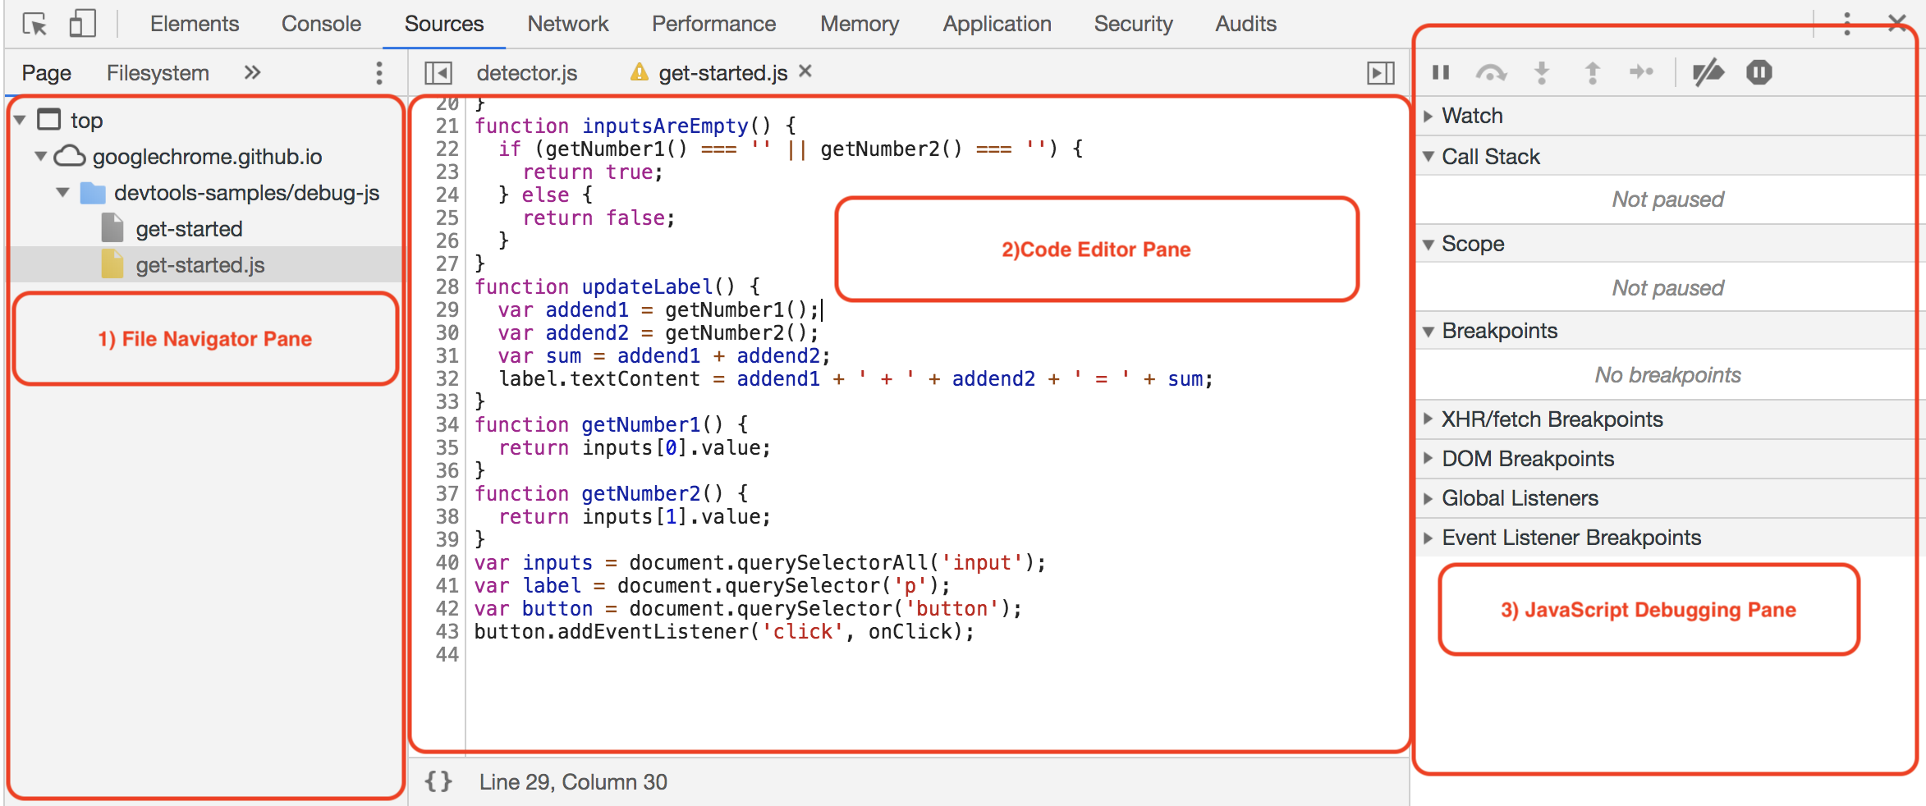Open the Memory panel
The image size is (1926, 806).
coord(860,24)
